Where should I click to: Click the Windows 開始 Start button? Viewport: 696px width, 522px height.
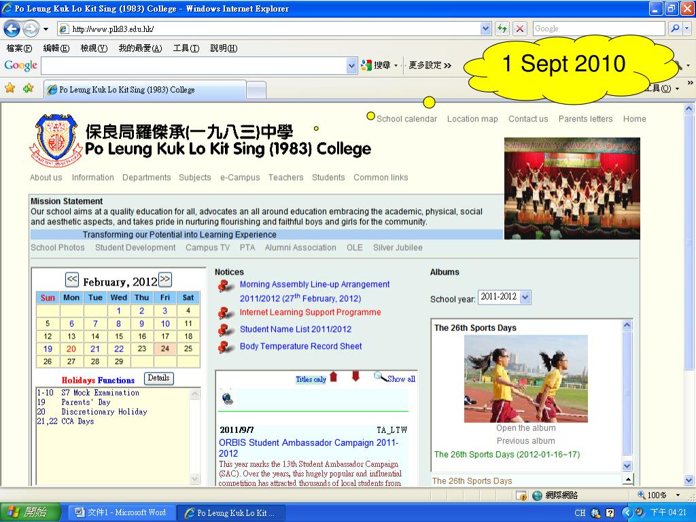pos(30,512)
